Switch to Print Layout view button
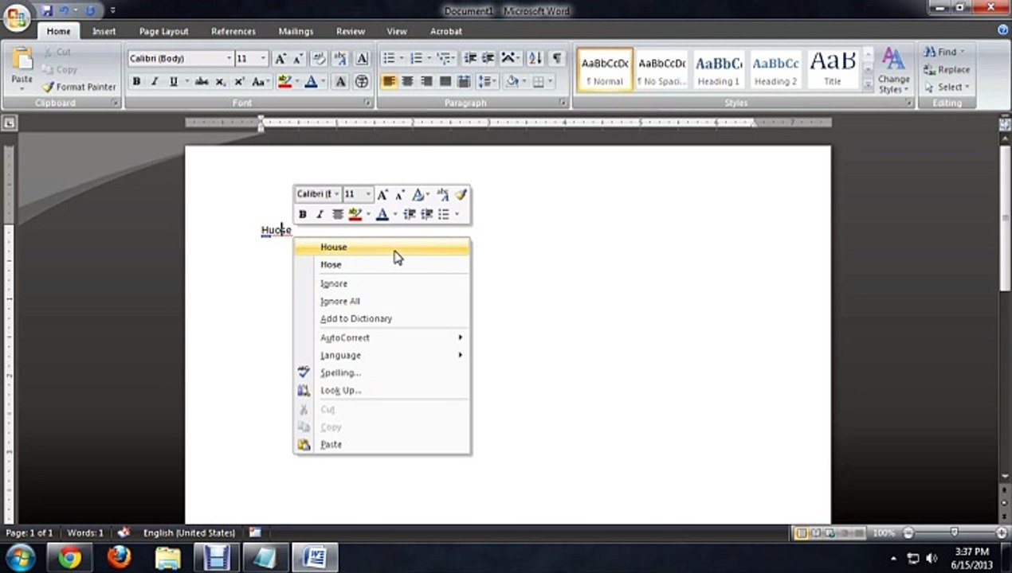The width and height of the screenshot is (1012, 573). coord(802,533)
